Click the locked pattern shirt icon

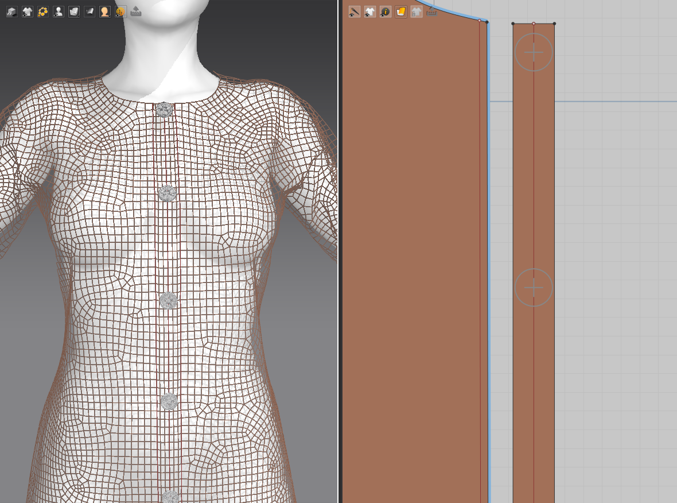point(417,11)
